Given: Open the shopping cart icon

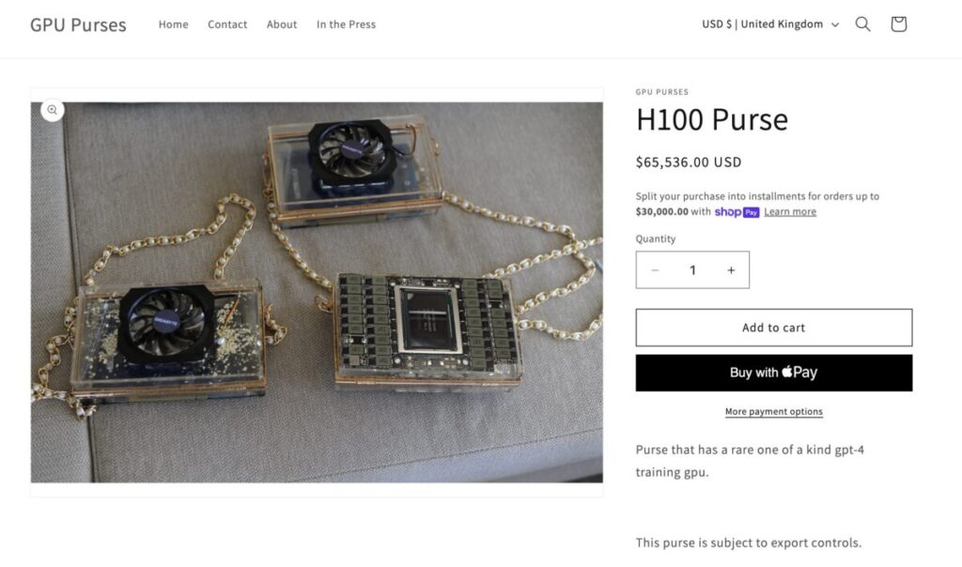Looking at the screenshot, I should point(898,23).
